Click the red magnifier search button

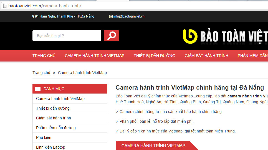[x=112, y=36]
